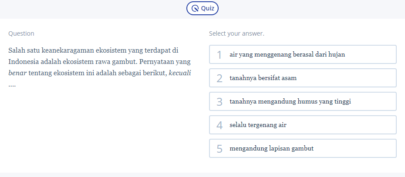Image resolution: width=405 pixels, height=177 pixels.
Task: Click the trailing ellipsis under the question
Action: tap(12, 84)
